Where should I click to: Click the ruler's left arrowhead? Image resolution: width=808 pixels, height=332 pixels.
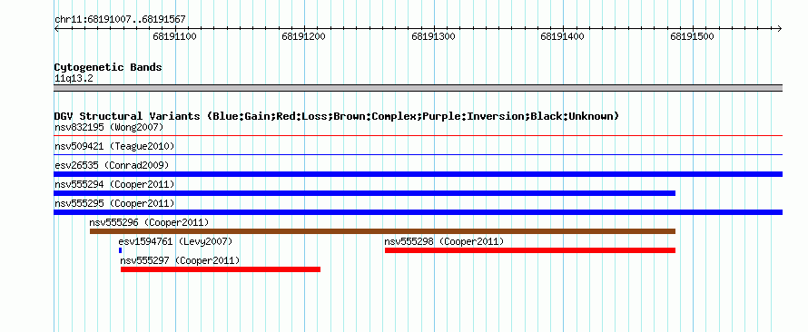click(56, 29)
